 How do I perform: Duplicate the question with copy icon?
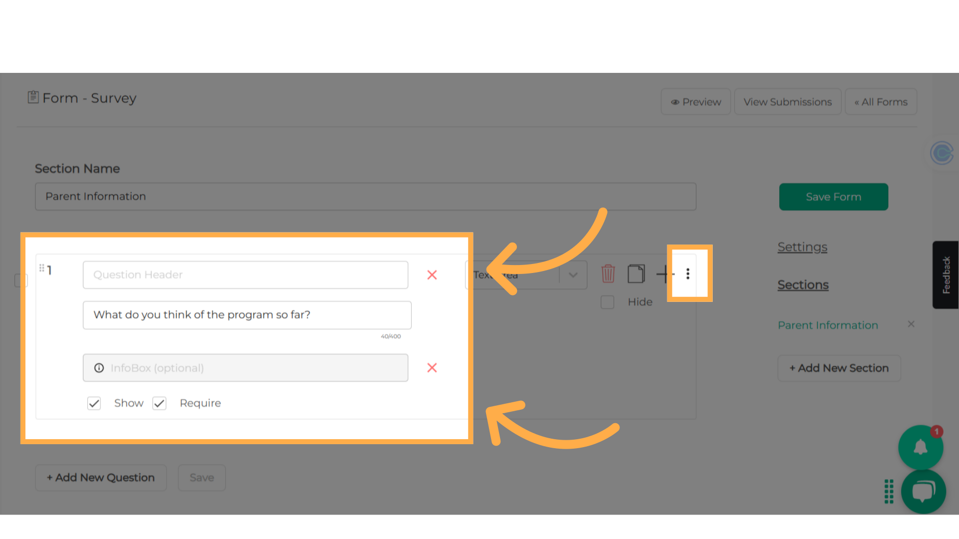point(636,273)
